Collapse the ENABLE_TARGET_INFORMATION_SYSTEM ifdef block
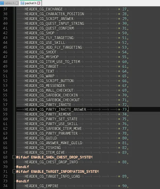The image size is (160, 189). click(x=14, y=171)
